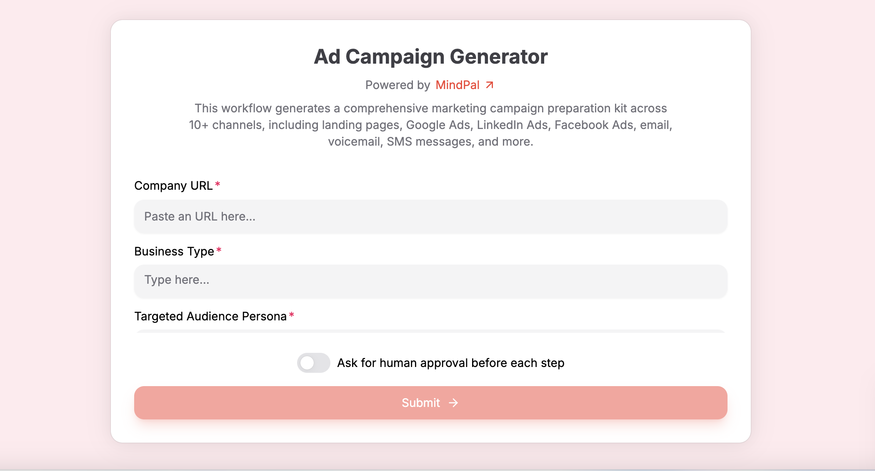875x471 pixels.
Task: Enable the human approval toggle switch
Action: coord(313,363)
